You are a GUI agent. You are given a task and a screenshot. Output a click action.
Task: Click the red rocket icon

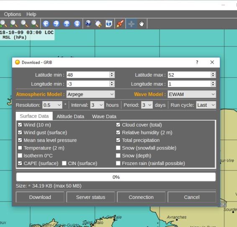(x=120, y=24)
